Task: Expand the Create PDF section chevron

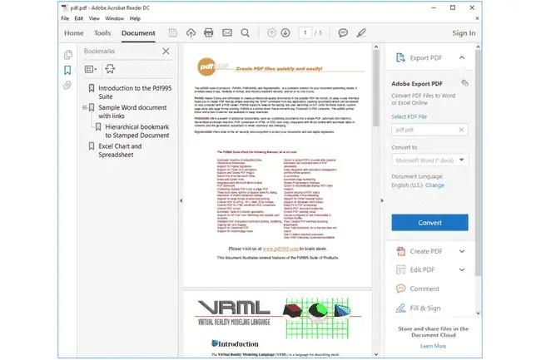Action: pyautogui.click(x=462, y=251)
